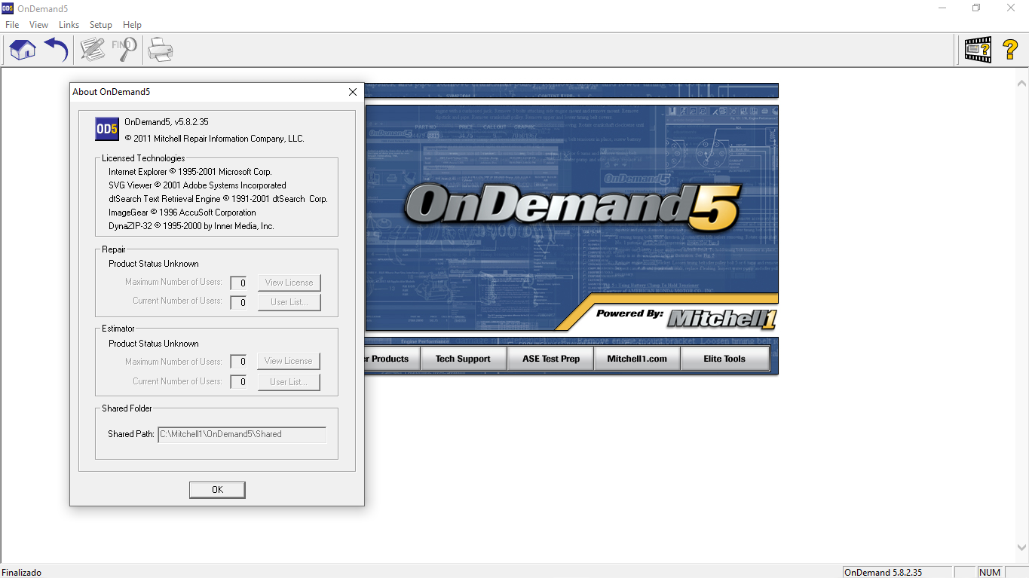The image size is (1029, 578).
Task: Click the yellow Help question mark
Action: click(x=1010, y=50)
